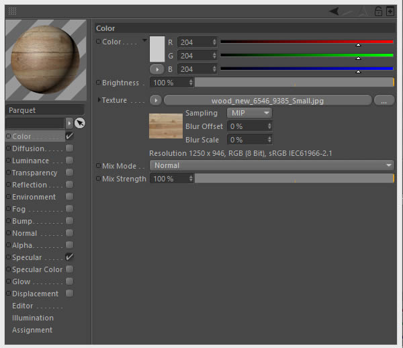Click the blue channel slider
This screenshot has width=403, height=348.
[x=307, y=69]
